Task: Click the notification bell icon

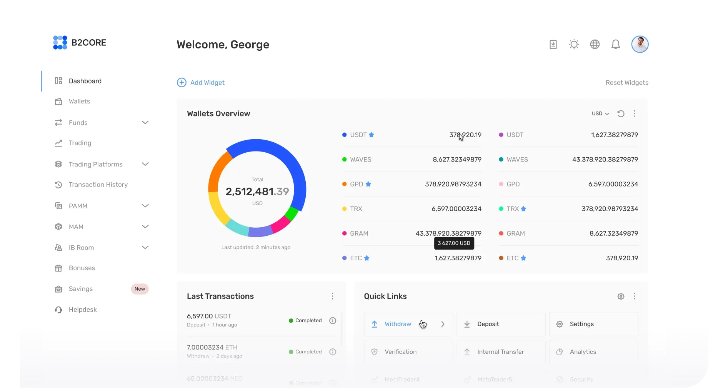Action: [616, 45]
